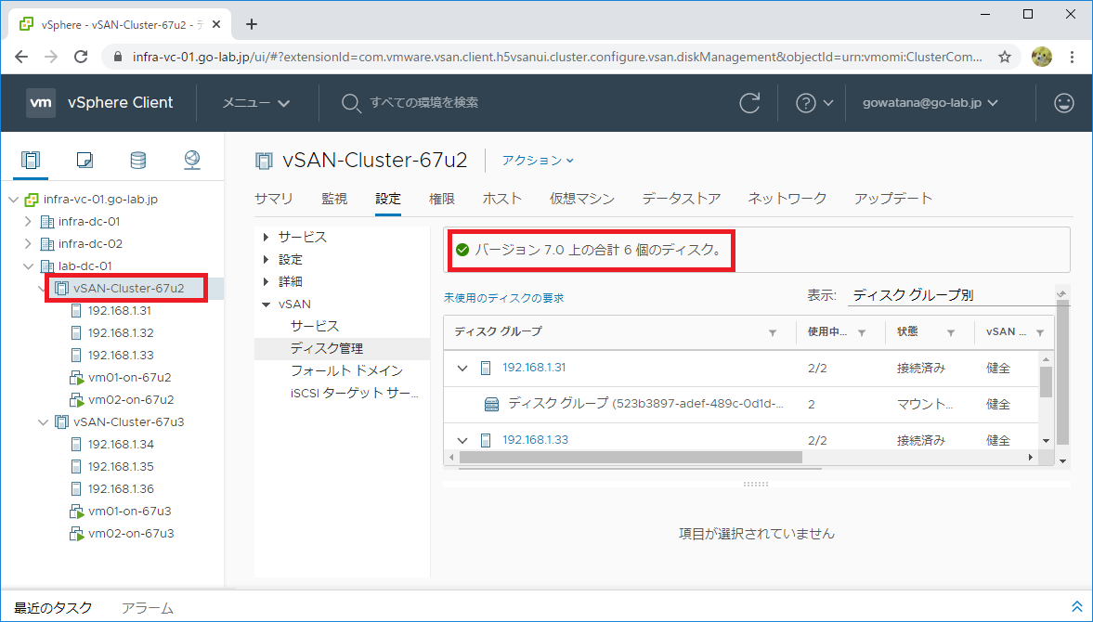Switch to アップデート tab
The image size is (1093, 622).
(893, 199)
